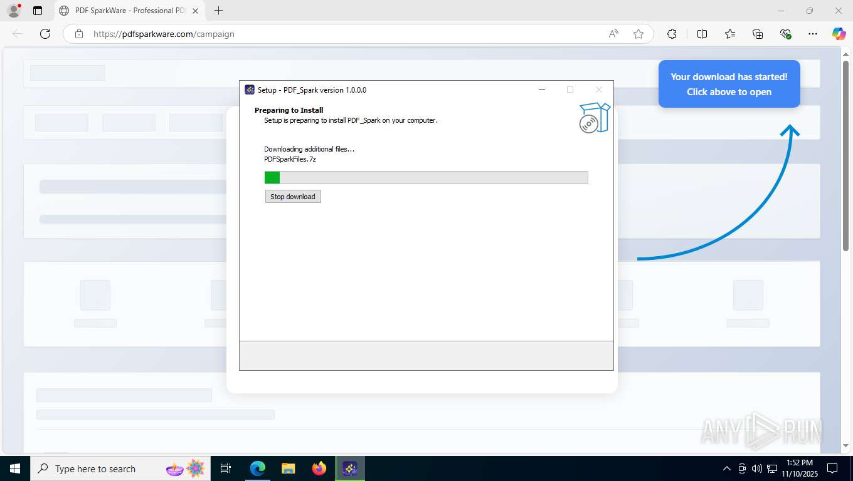Click the Stop download button

(x=293, y=197)
